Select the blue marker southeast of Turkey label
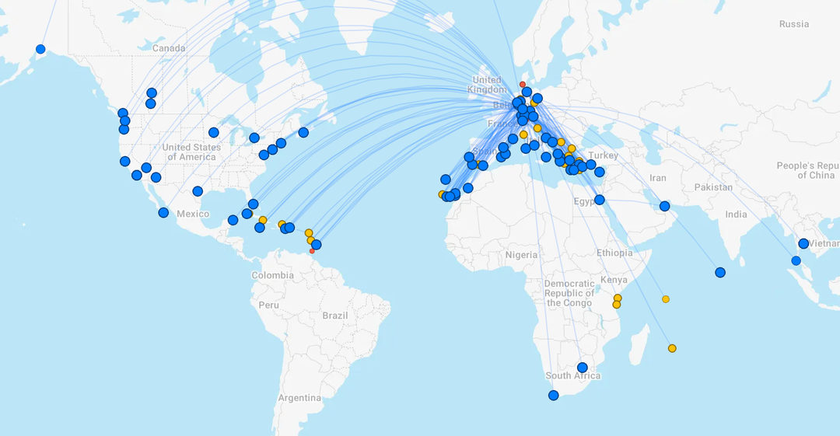Image resolution: width=840 pixels, height=436 pixels. 600,172
